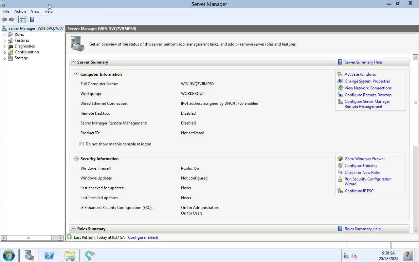Expand the Configuration tree node

point(5,52)
